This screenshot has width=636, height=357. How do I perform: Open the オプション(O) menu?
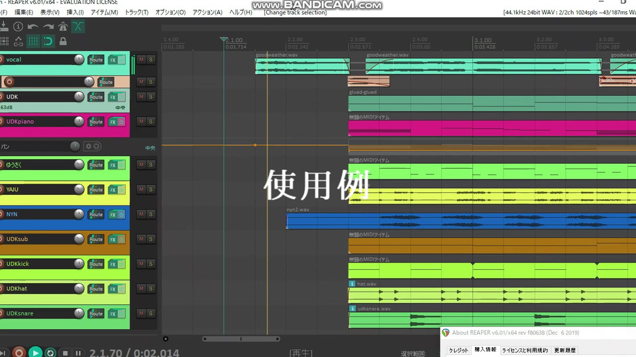click(170, 12)
